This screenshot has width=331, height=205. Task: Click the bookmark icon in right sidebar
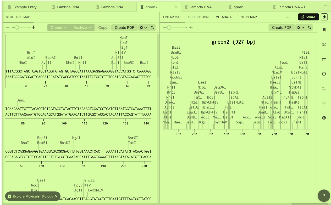click(324, 30)
